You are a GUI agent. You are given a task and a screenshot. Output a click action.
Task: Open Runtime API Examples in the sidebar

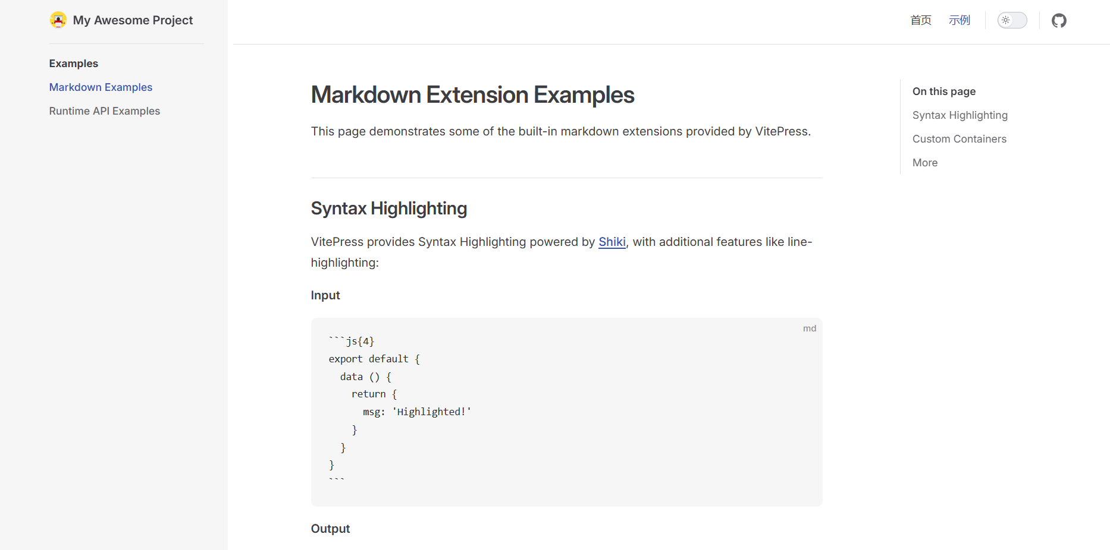105,111
